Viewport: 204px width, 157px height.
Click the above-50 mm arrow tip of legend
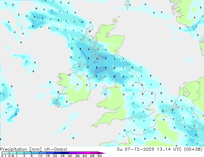click(x=102, y=153)
